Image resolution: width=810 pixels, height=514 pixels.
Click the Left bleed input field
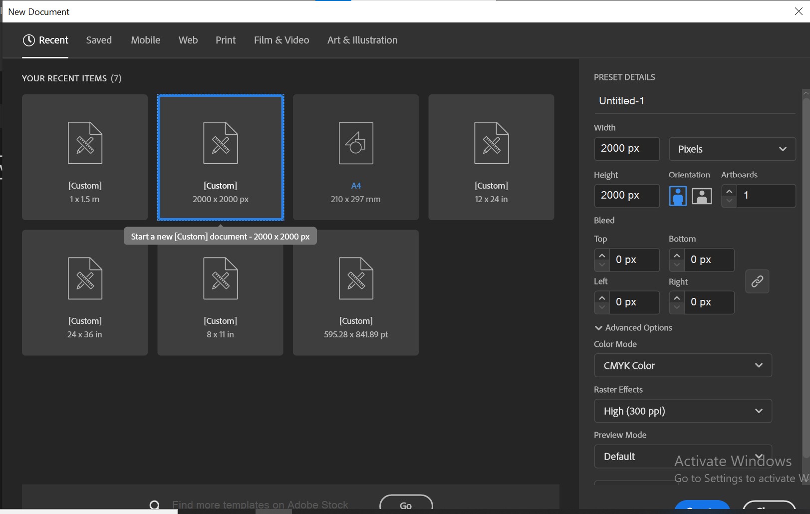tap(634, 302)
